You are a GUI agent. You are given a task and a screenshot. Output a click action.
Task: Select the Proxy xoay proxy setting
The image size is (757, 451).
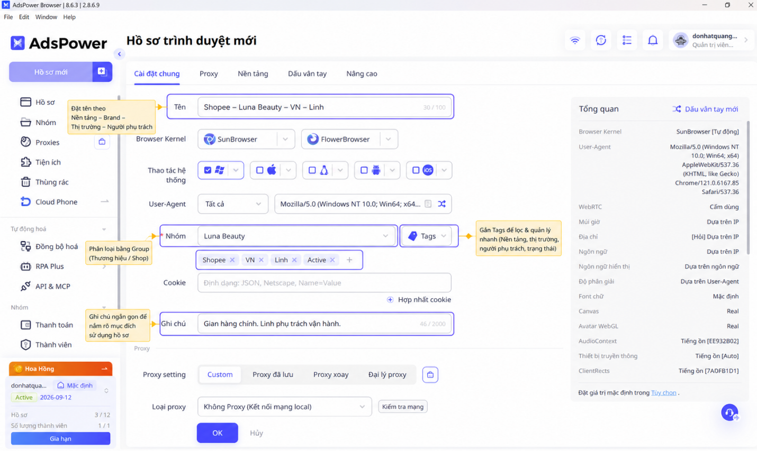coord(331,375)
